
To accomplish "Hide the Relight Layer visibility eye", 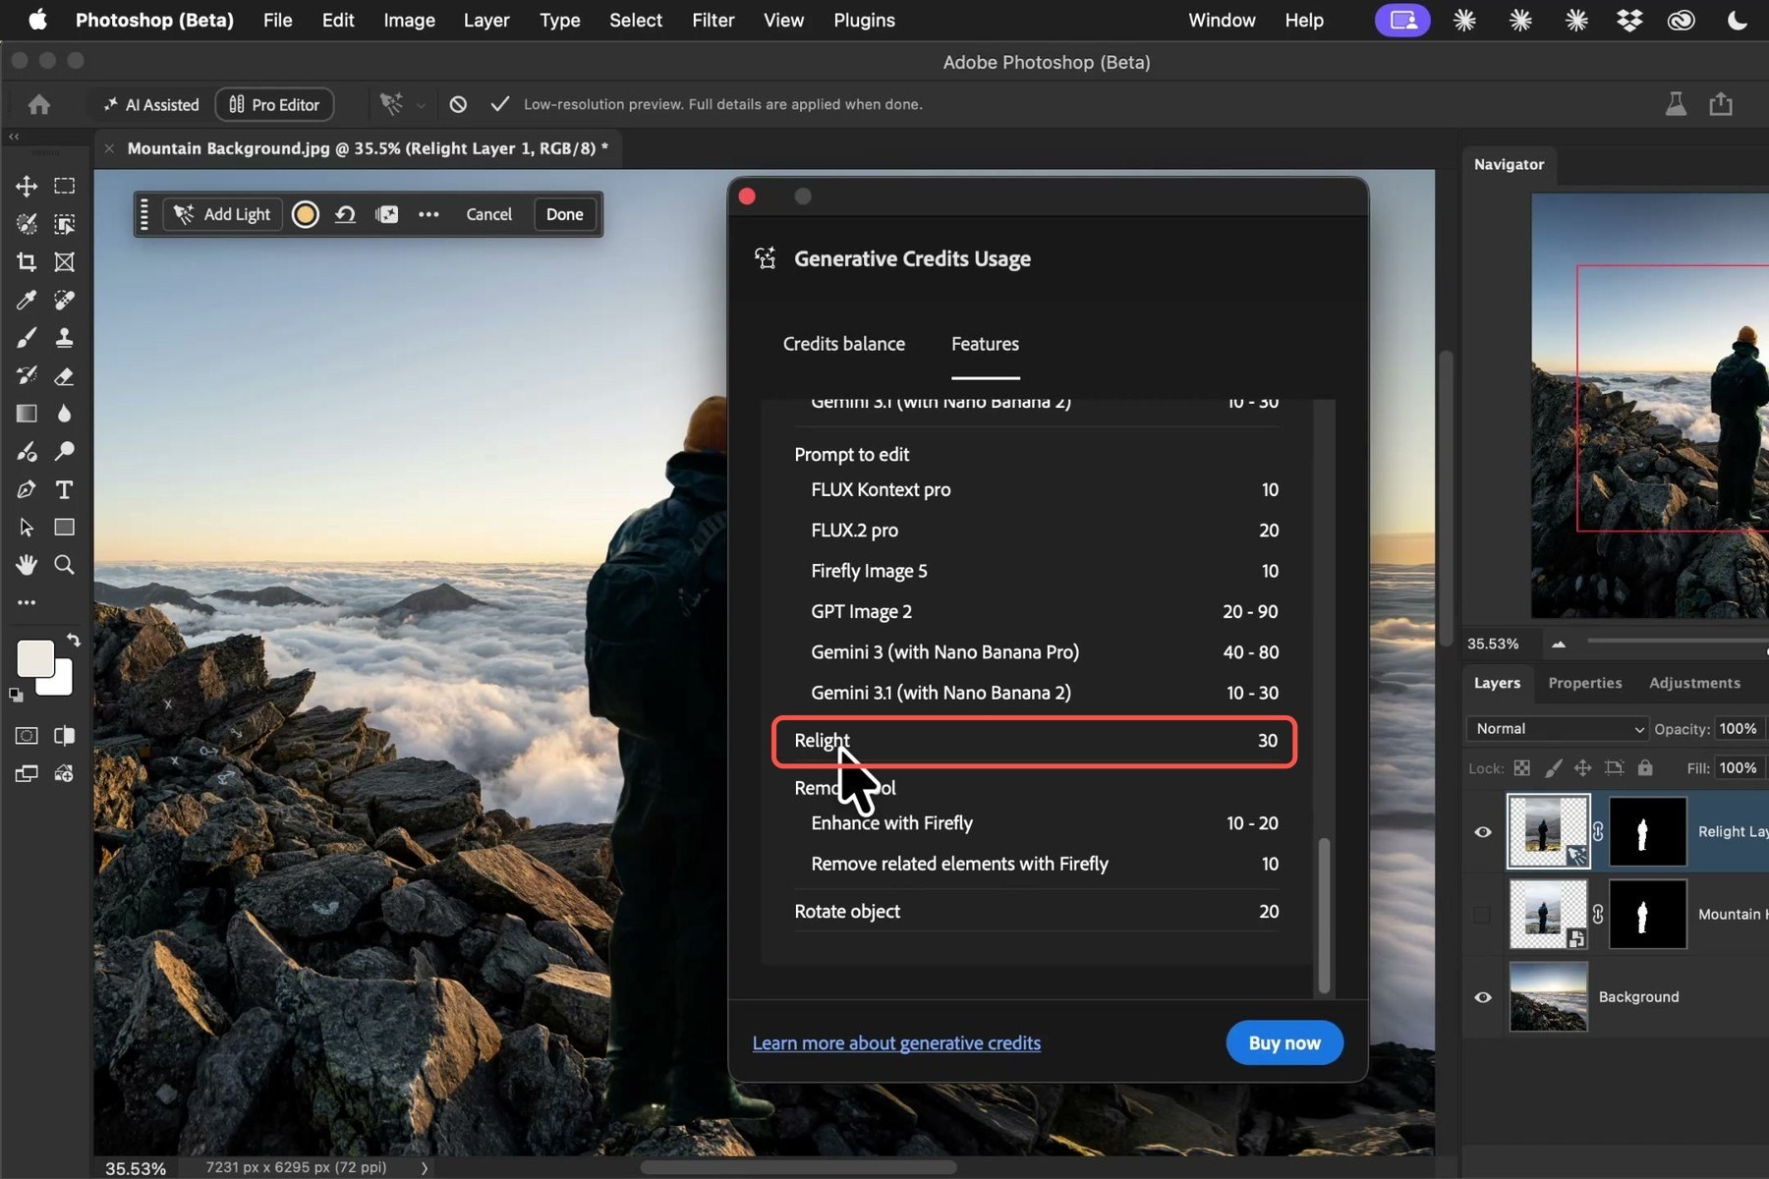I will tap(1483, 832).
